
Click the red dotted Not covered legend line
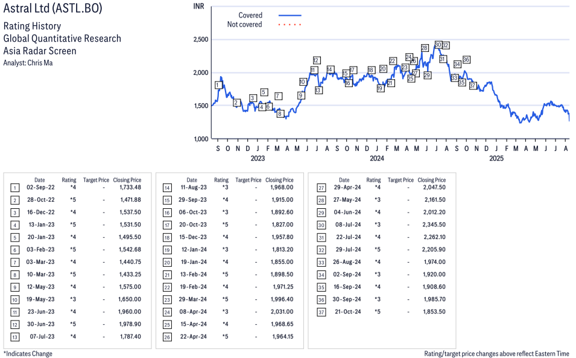(x=290, y=25)
